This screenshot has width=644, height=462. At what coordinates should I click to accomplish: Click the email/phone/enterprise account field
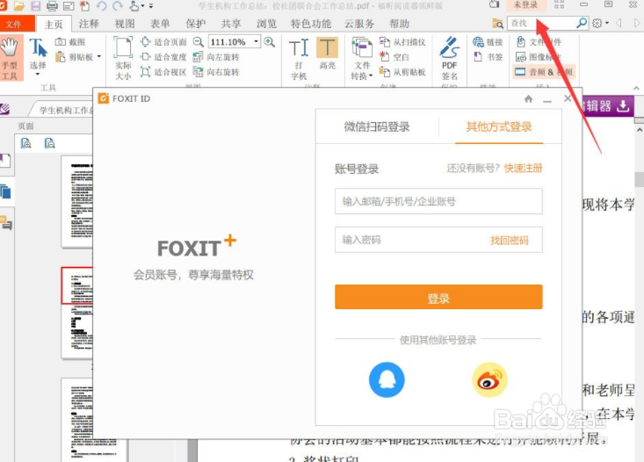[438, 201]
